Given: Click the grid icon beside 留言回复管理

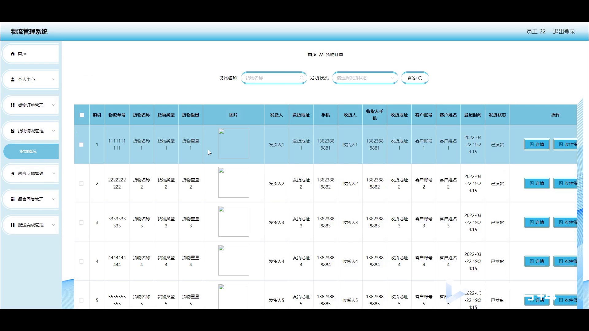Looking at the screenshot, I should pos(13,199).
